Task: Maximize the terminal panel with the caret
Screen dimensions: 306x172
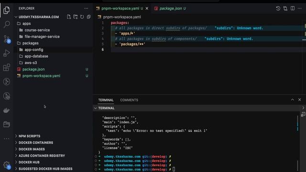Action: (x=292, y=100)
